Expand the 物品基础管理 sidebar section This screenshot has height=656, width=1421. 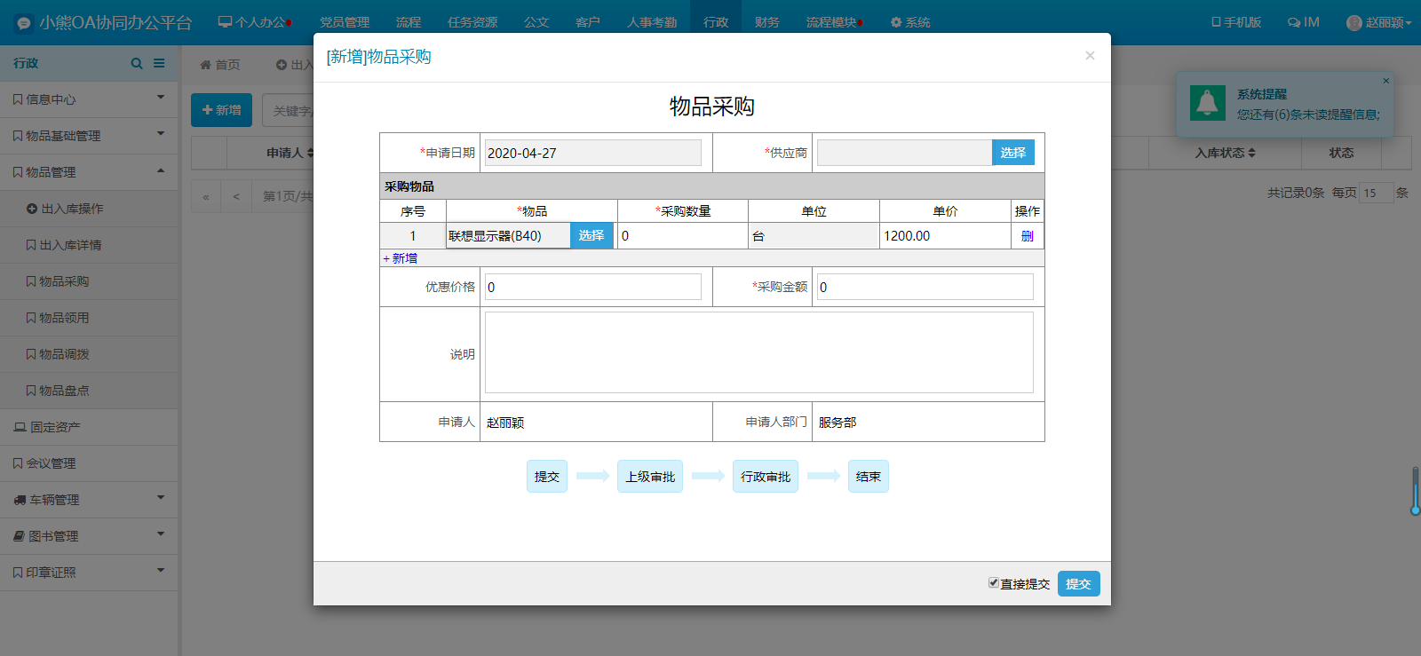tap(89, 136)
